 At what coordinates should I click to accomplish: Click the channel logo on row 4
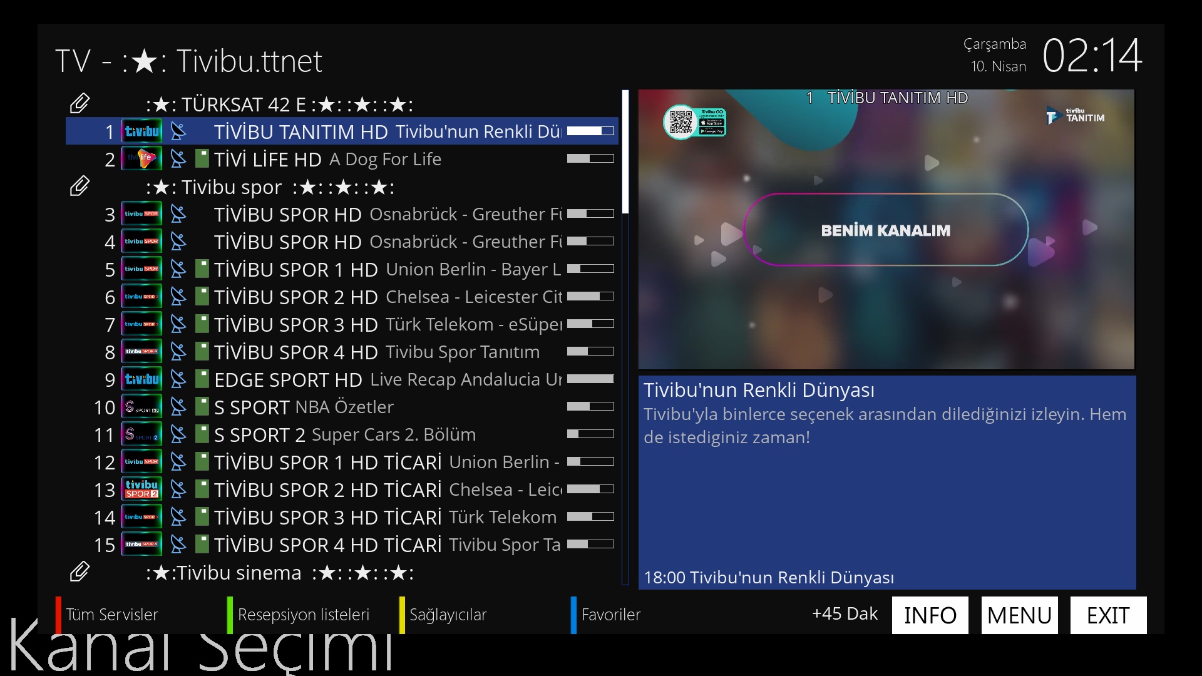pos(141,242)
